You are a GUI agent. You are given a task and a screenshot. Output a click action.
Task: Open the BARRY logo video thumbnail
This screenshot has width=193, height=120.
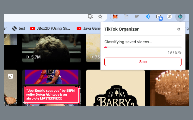[115, 88]
